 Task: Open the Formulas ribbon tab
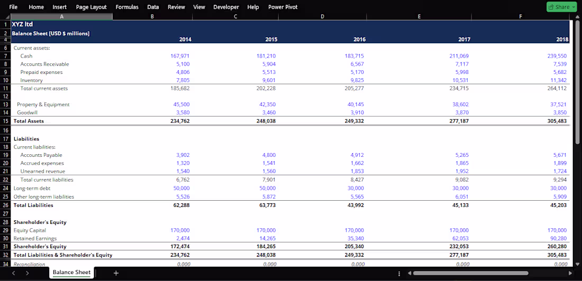[127, 7]
